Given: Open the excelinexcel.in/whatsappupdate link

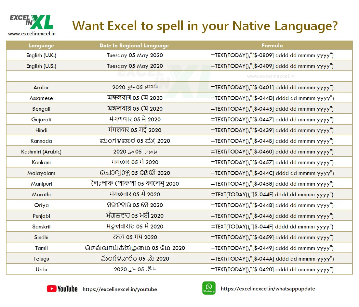Looking at the screenshot, I should [x=268, y=289].
